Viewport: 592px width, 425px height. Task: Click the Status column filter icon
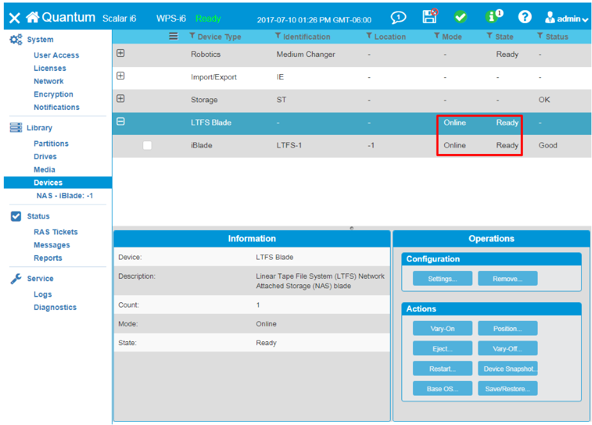point(540,36)
